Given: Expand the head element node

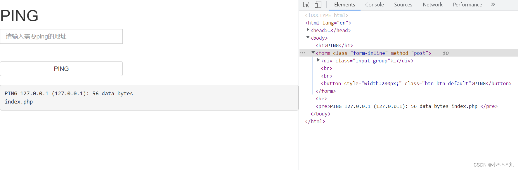Looking at the screenshot, I should point(308,30).
